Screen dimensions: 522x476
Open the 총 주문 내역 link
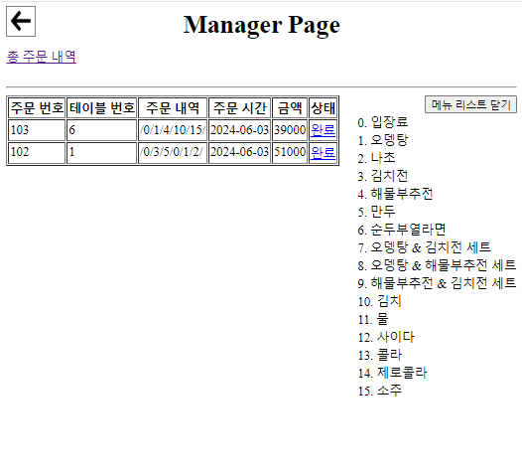[x=42, y=57]
